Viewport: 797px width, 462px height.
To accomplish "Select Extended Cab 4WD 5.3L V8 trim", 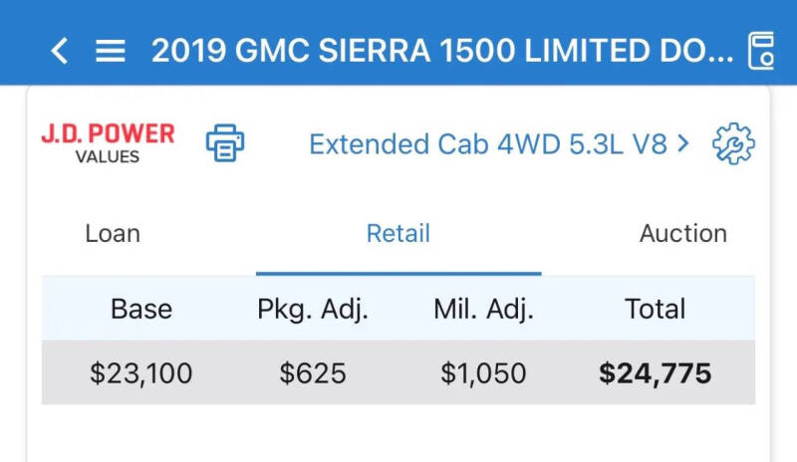I will tap(488, 143).
